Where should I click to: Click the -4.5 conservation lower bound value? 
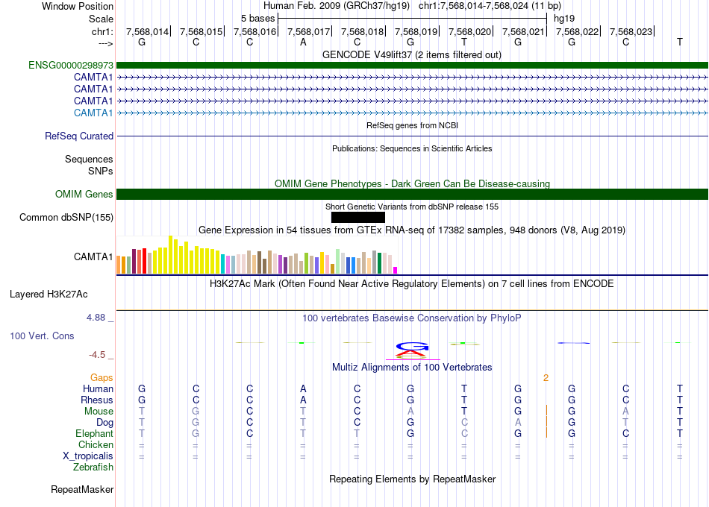pyautogui.click(x=97, y=355)
